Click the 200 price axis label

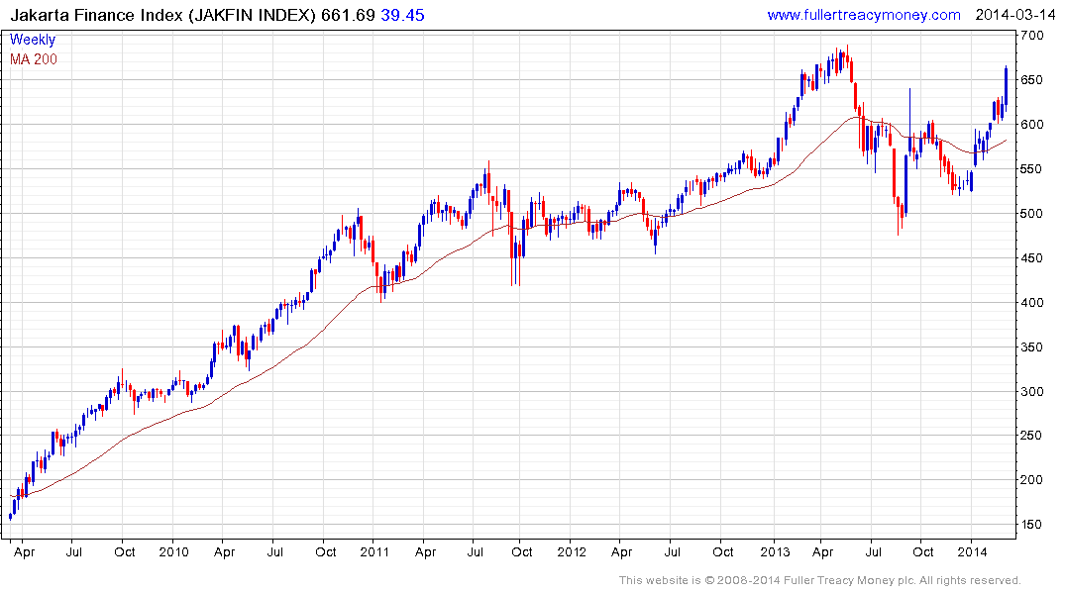[x=1031, y=480]
